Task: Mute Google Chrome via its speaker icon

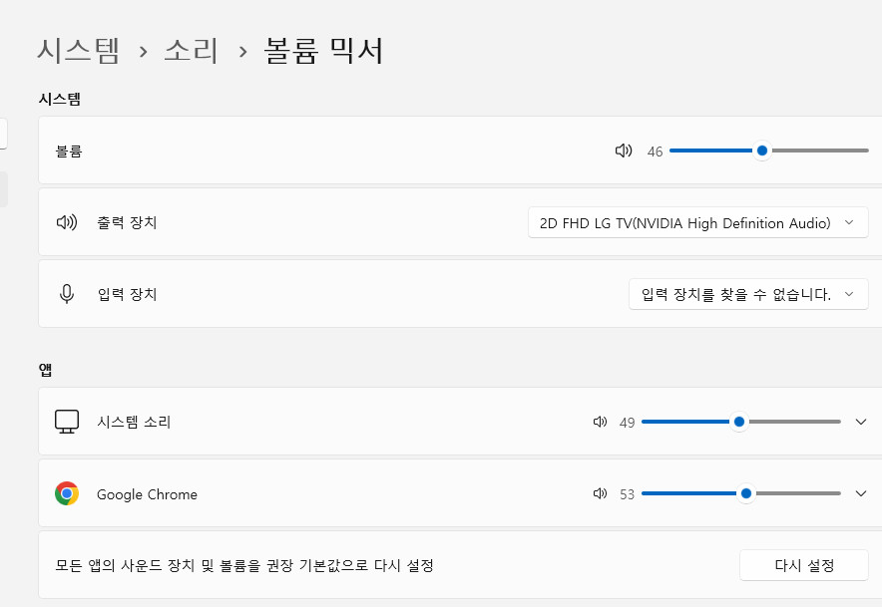Action: [x=600, y=493]
